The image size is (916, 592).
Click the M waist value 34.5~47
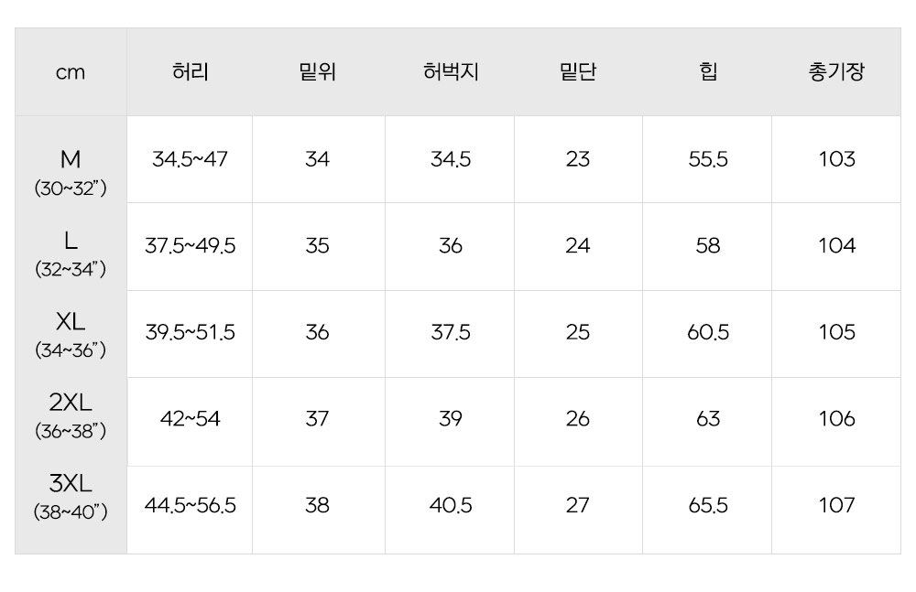pyautogui.click(x=190, y=159)
